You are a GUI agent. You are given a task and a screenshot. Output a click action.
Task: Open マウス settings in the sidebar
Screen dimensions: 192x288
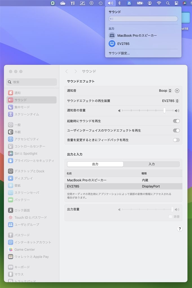point(32,274)
